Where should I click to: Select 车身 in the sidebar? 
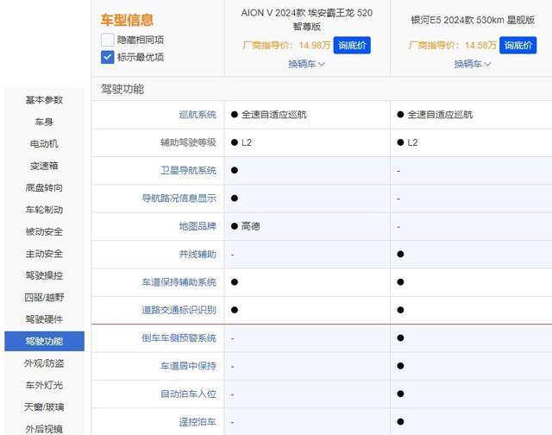coord(44,122)
